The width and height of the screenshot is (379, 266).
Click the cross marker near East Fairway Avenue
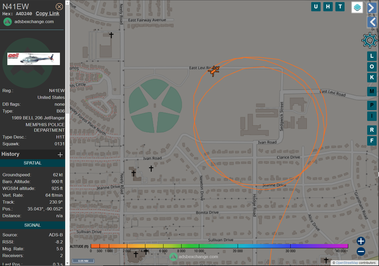111,35
